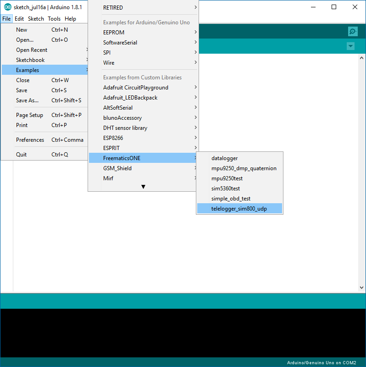
Task: Open the Edit menu
Action: [19, 19]
